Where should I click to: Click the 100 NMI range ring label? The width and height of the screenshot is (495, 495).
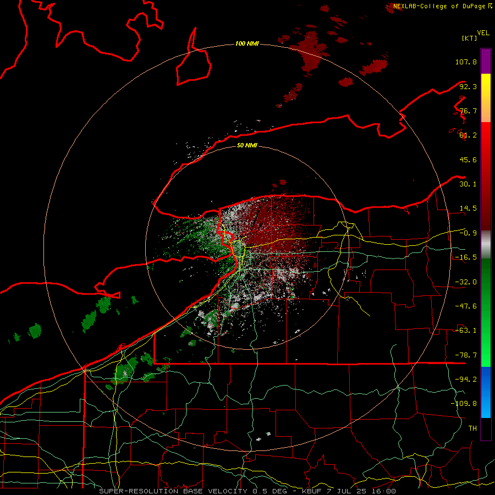pyautogui.click(x=247, y=43)
